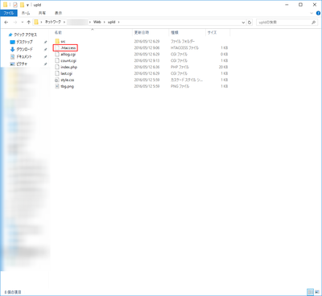Click the magnifier icon in the search box
The image size is (322, 296).
(x=313, y=23)
